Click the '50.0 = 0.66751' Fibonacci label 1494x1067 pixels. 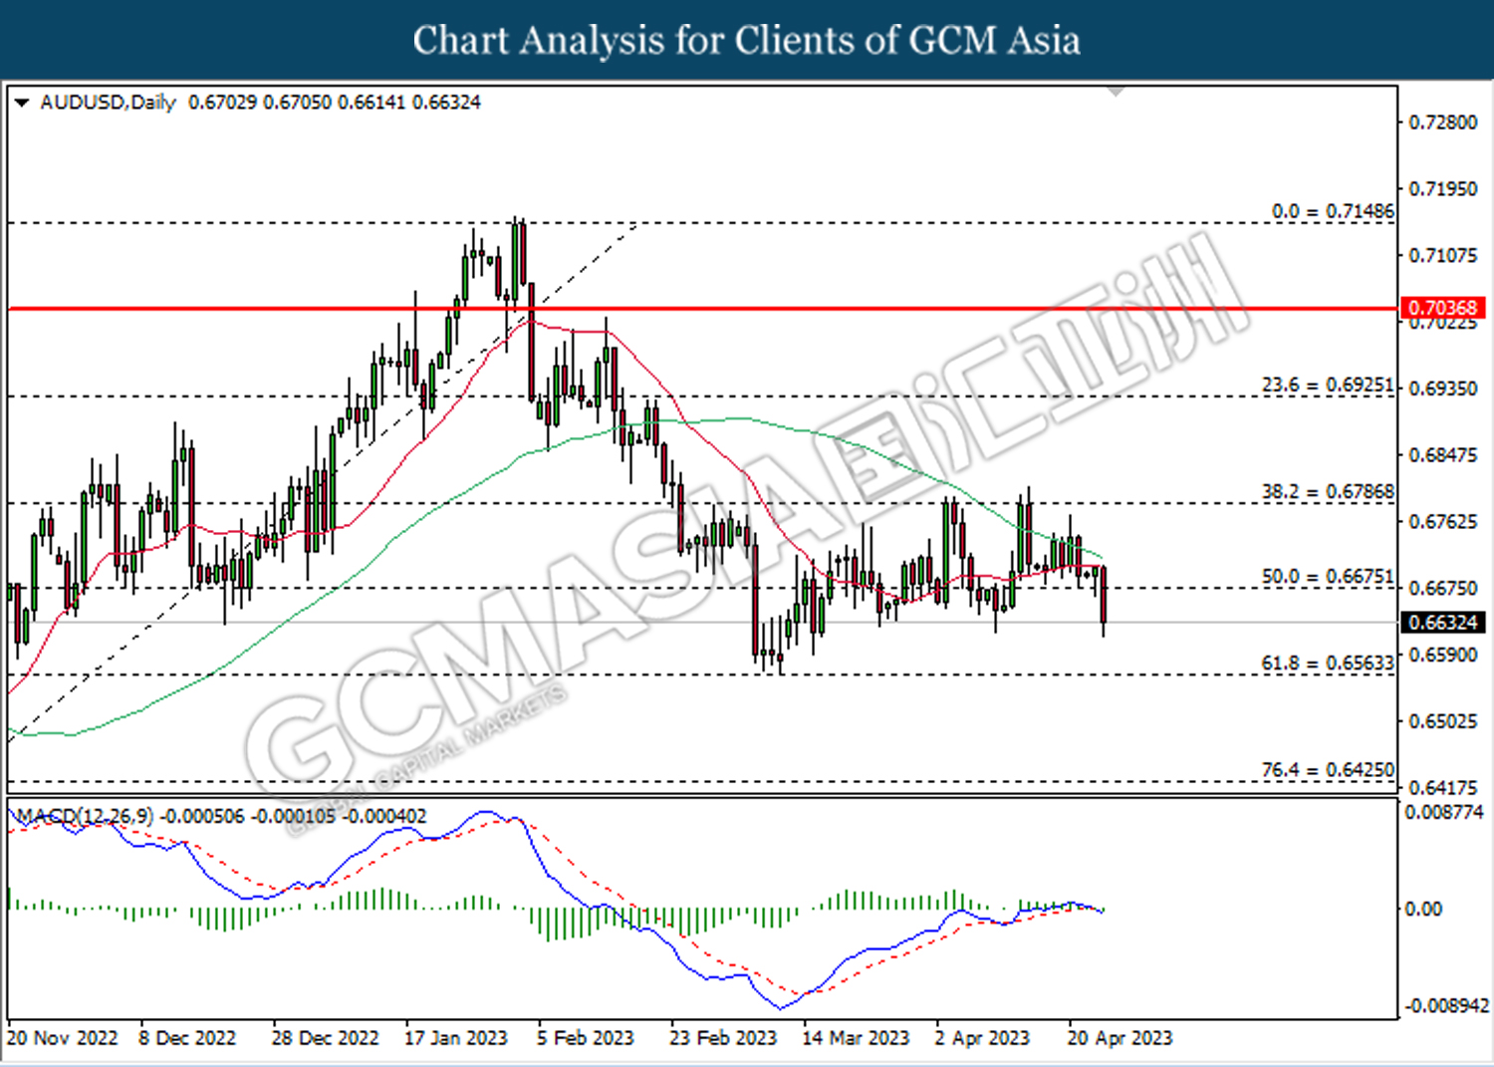(x=1328, y=576)
